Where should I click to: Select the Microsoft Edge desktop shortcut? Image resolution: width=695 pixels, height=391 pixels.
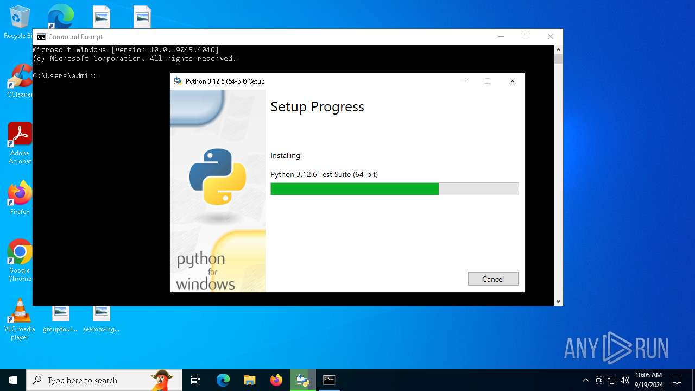tap(60, 16)
